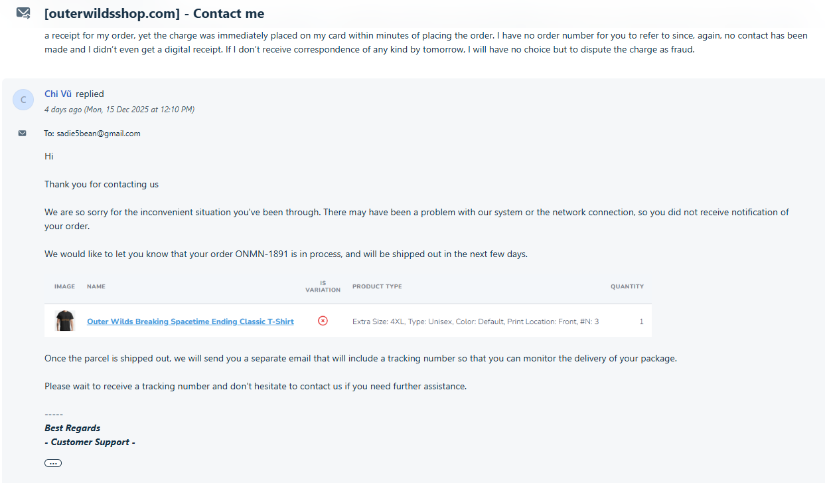Open the black T-shirt product thumbnail
The image size is (825, 483).
pyautogui.click(x=64, y=321)
